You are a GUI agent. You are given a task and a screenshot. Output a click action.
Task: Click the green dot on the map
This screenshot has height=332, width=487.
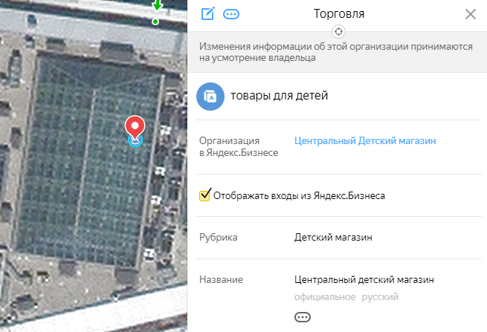coord(155,22)
